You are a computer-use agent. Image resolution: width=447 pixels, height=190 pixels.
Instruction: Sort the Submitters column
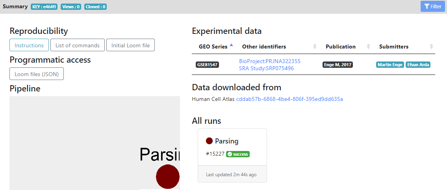(x=431, y=47)
